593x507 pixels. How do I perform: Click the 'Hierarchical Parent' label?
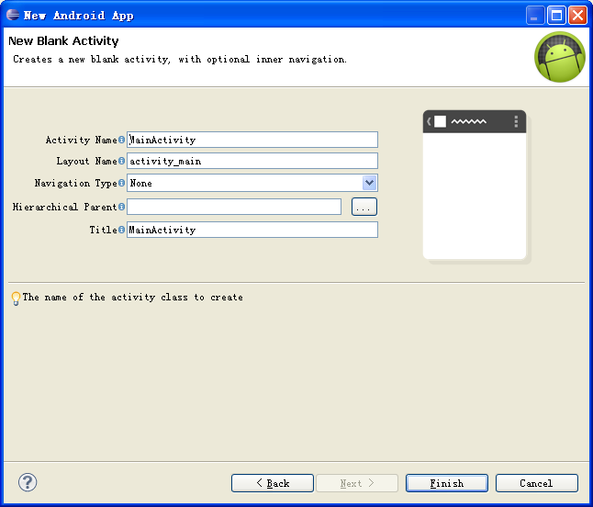point(64,207)
